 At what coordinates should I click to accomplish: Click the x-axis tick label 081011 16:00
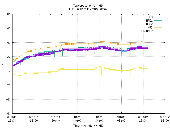[x=34, y=119]
